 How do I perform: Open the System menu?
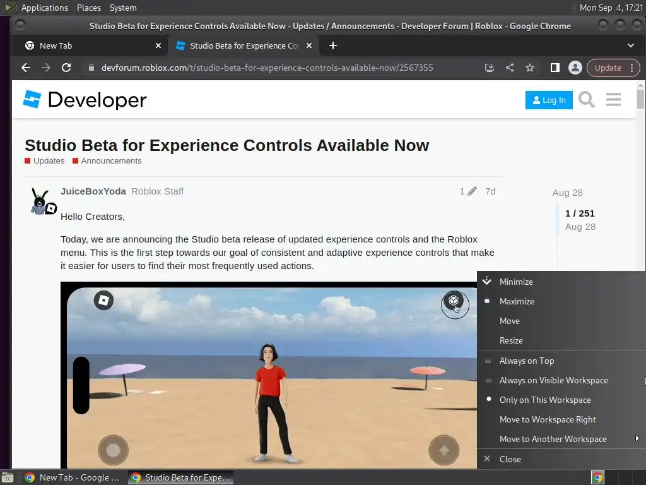pyautogui.click(x=123, y=8)
